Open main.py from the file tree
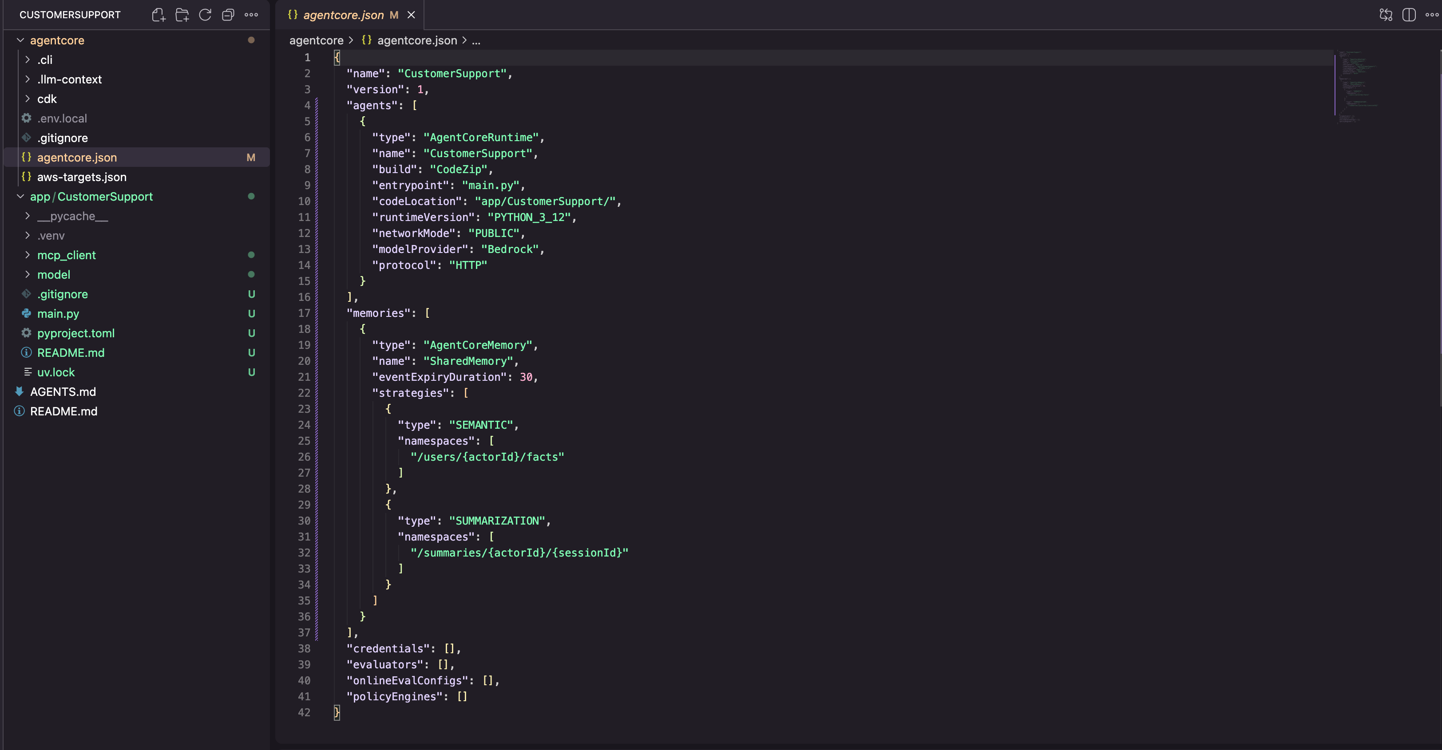 point(58,314)
